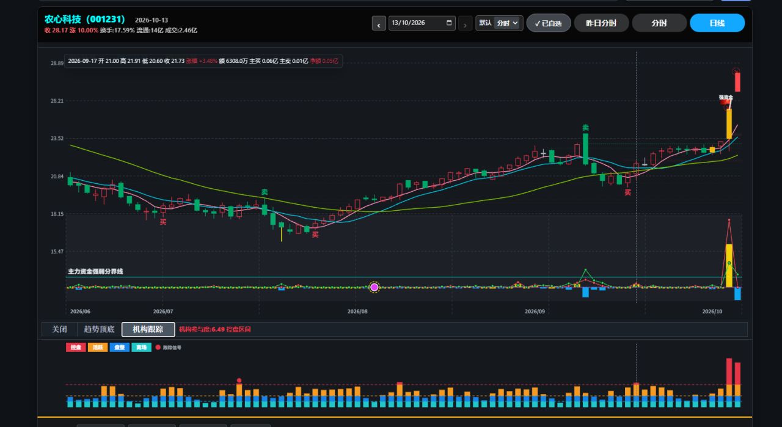
Task: Click the green 卖 signal near 2026/09
Action: click(x=585, y=128)
